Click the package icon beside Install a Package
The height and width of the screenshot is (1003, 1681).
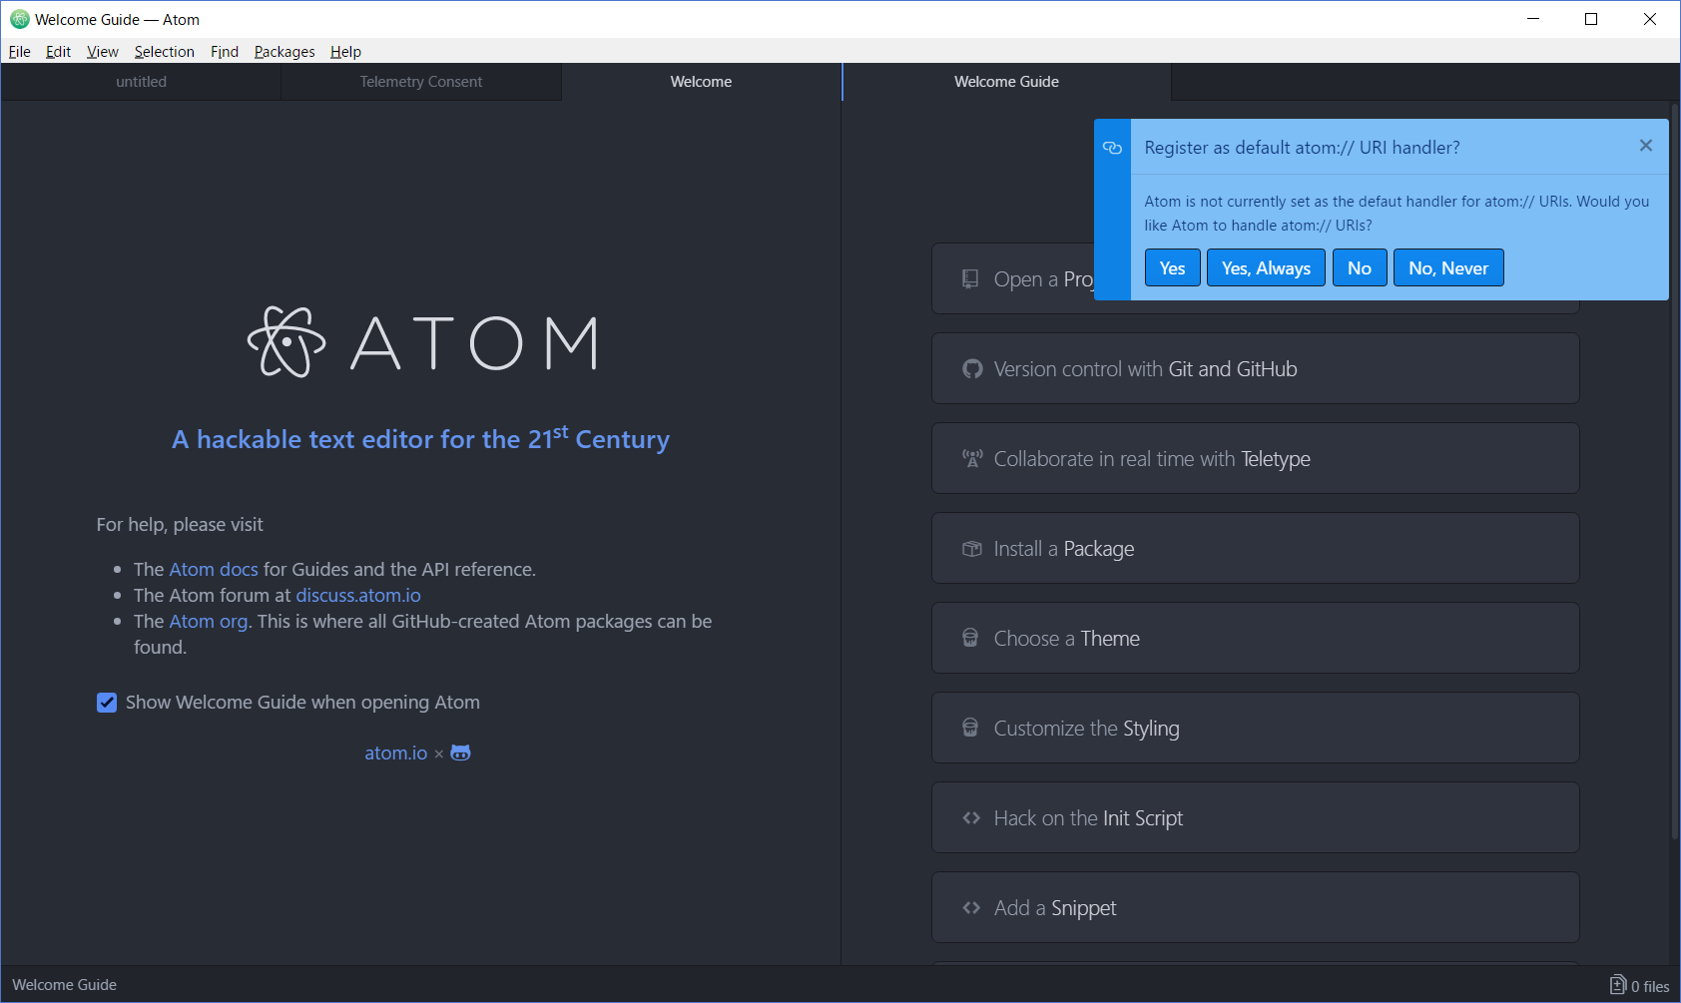coord(971,548)
